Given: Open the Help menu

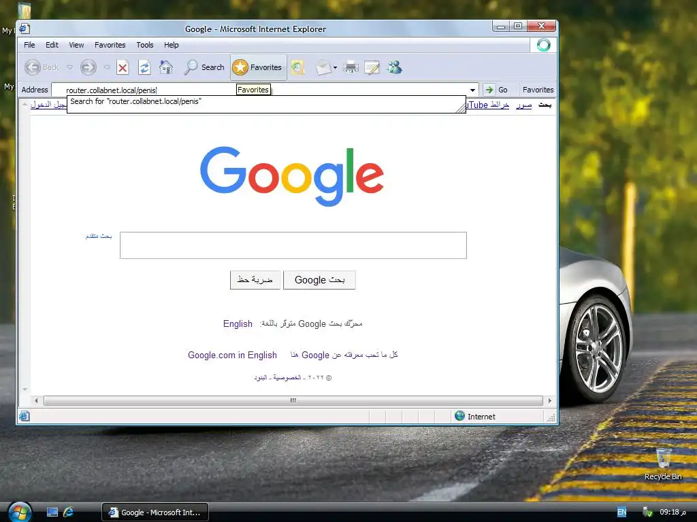Looking at the screenshot, I should coord(171,45).
